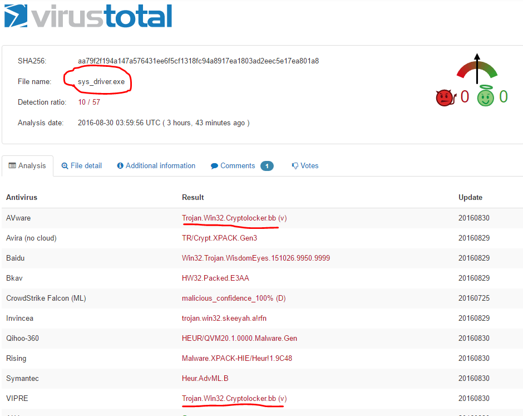Click the Comments speech bubble icon
This screenshot has height=416, width=523.
(214, 166)
